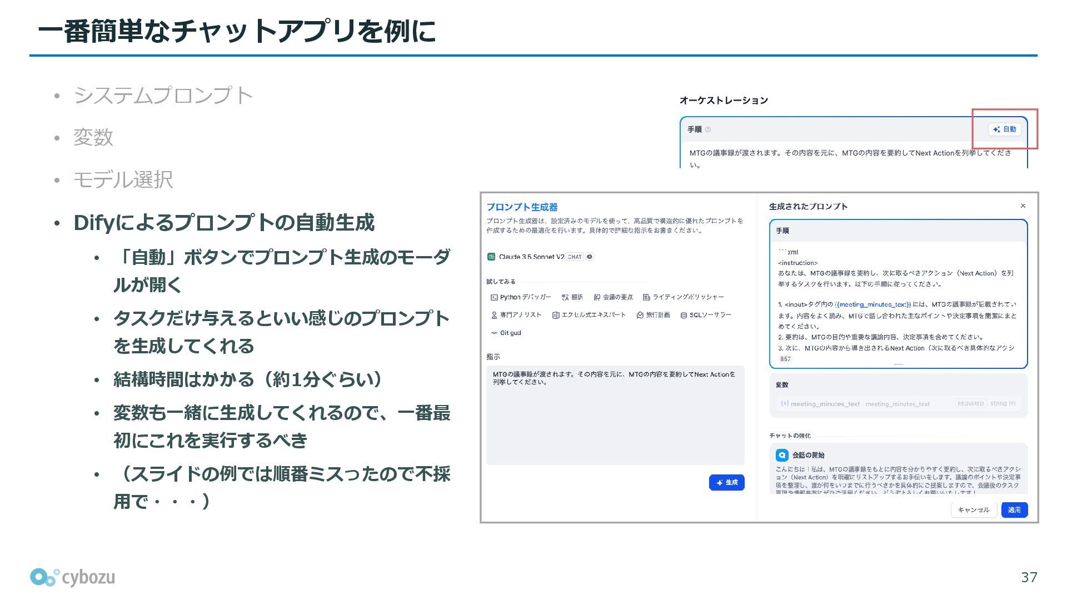Image resolution: width=1067 pixels, height=600 pixels.
Task: Select the エクセル式エキスパート template
Action: click(x=589, y=315)
